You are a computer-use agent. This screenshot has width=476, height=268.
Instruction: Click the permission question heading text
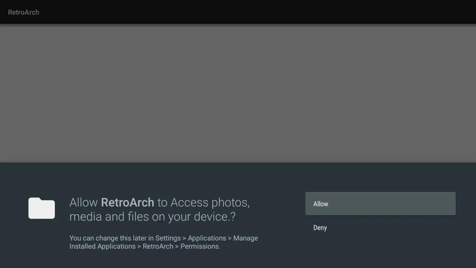click(x=159, y=210)
